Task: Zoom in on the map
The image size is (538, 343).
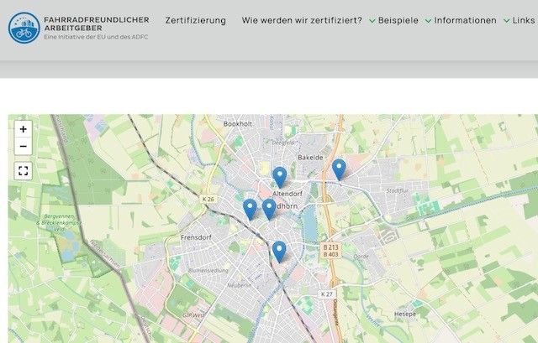Action: [x=23, y=129]
